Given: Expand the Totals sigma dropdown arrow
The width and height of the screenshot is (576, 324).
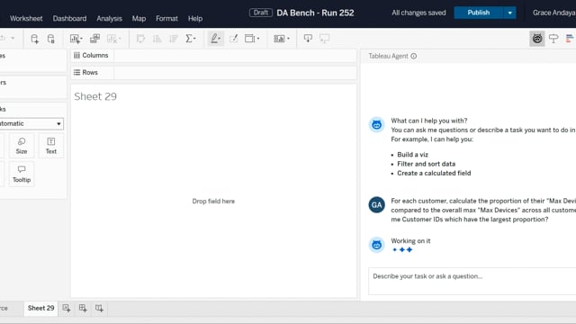Looking at the screenshot, I should [194, 39].
